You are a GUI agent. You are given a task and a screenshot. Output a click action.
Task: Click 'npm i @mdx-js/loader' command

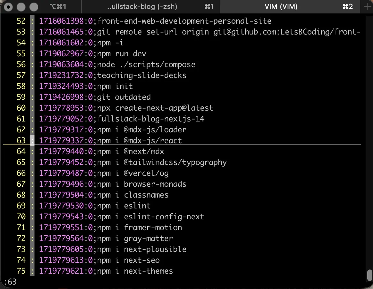pos(141,130)
